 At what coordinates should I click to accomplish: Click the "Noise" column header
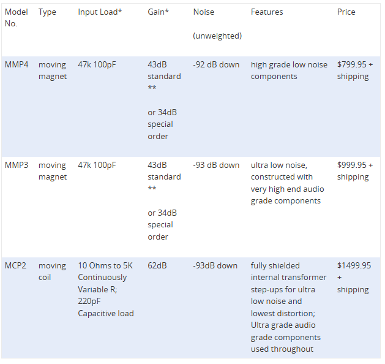tap(204, 12)
